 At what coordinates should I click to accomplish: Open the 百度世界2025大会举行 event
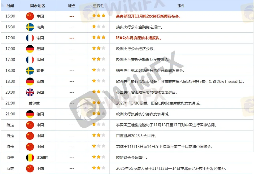click(x=136, y=136)
